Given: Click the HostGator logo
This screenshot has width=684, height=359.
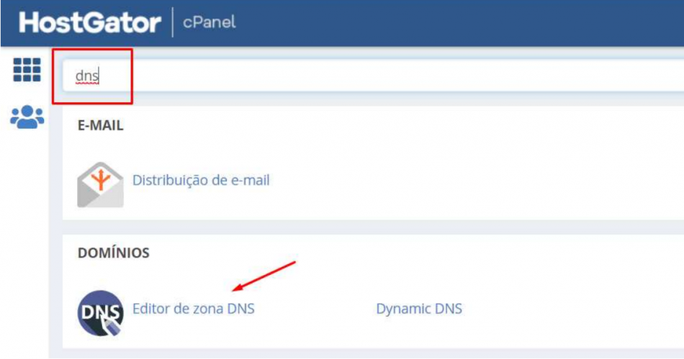Looking at the screenshot, I should pyautogui.click(x=89, y=23).
